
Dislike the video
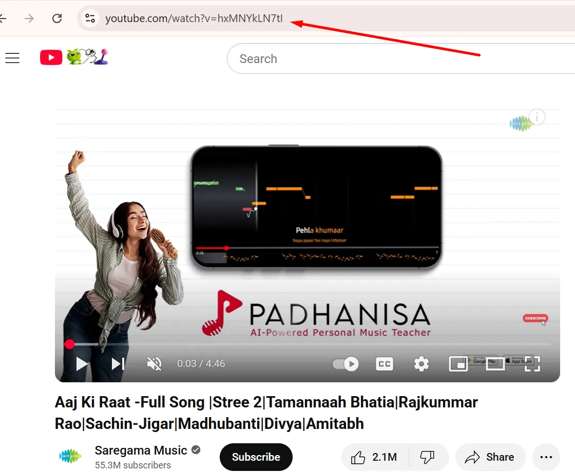coord(428,457)
